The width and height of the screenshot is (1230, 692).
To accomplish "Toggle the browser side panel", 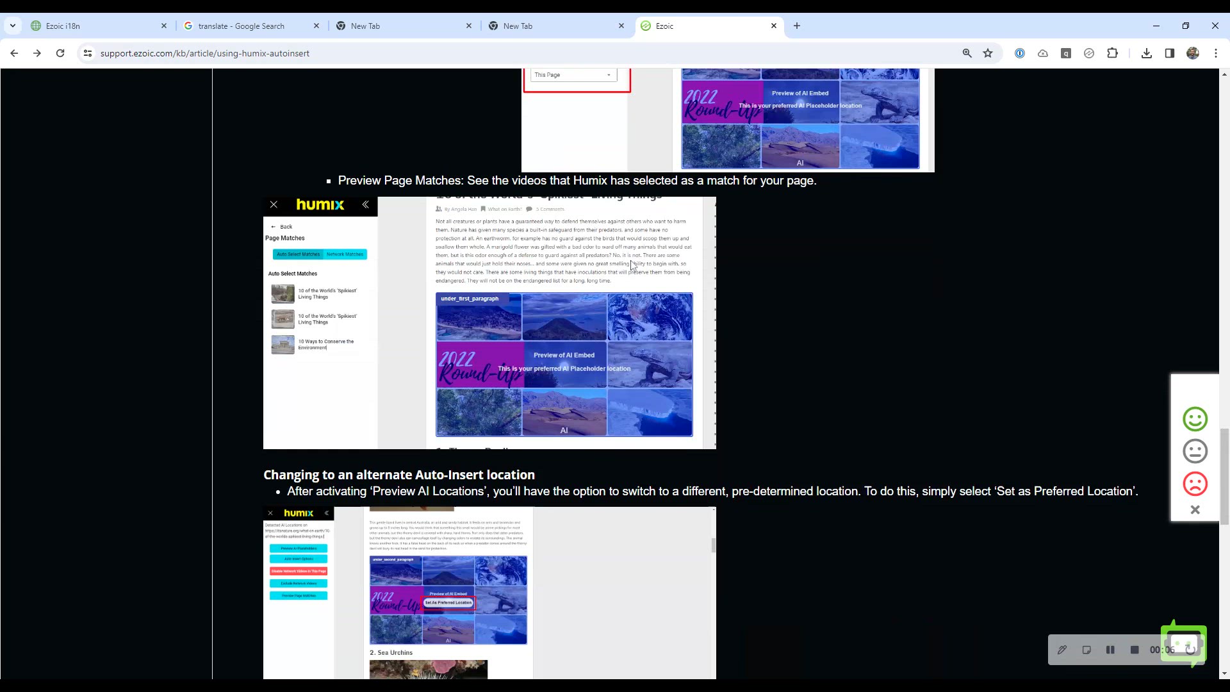I will 1170,53.
